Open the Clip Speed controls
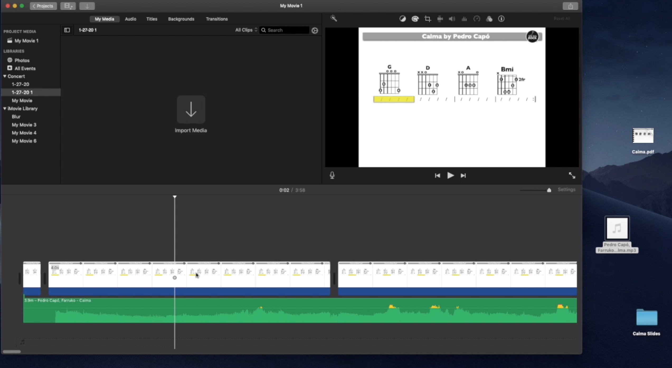 tap(477, 18)
